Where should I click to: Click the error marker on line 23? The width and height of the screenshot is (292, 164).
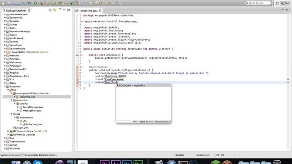[77, 82]
